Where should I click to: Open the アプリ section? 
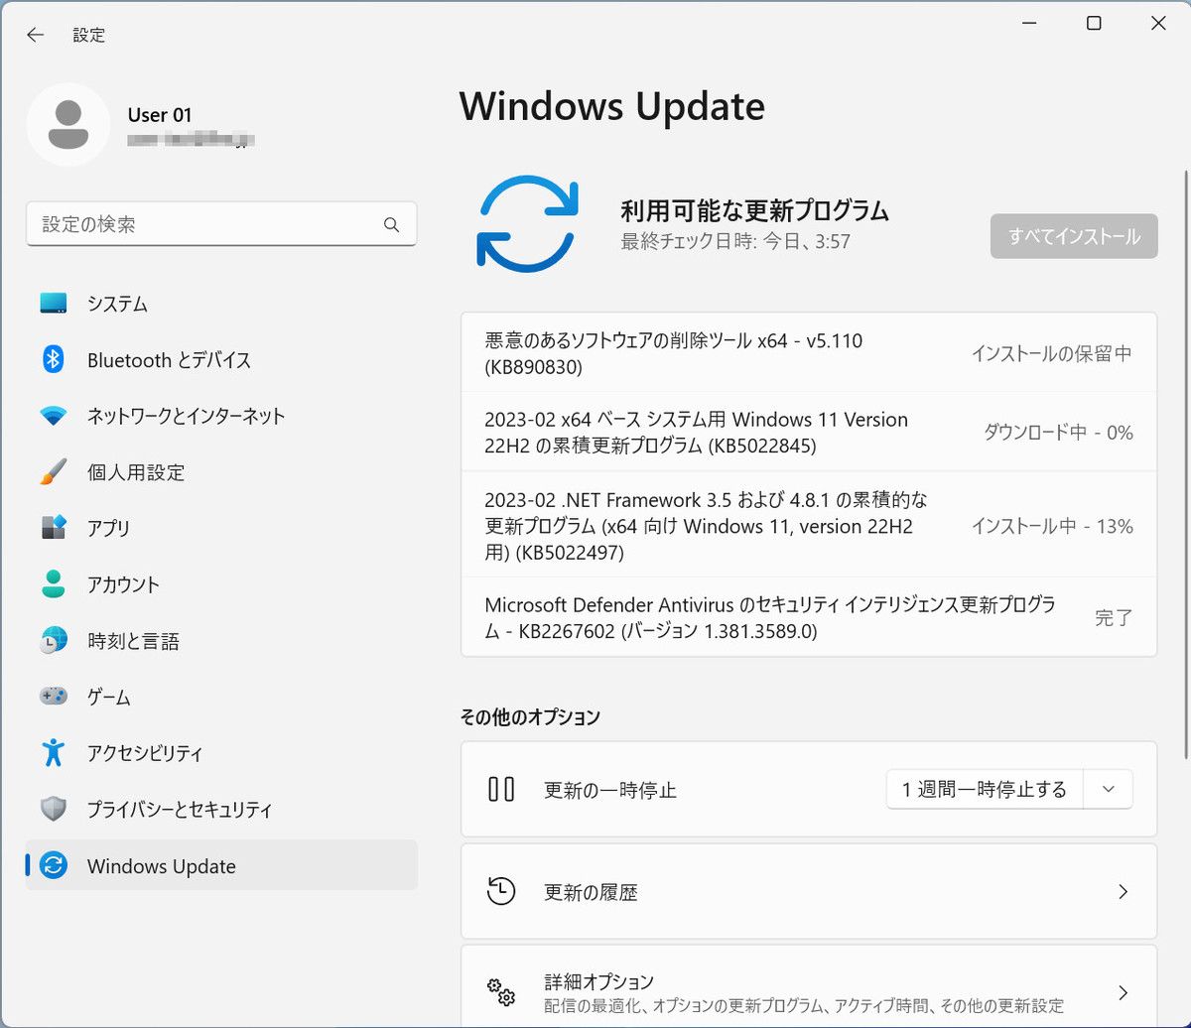(221, 528)
